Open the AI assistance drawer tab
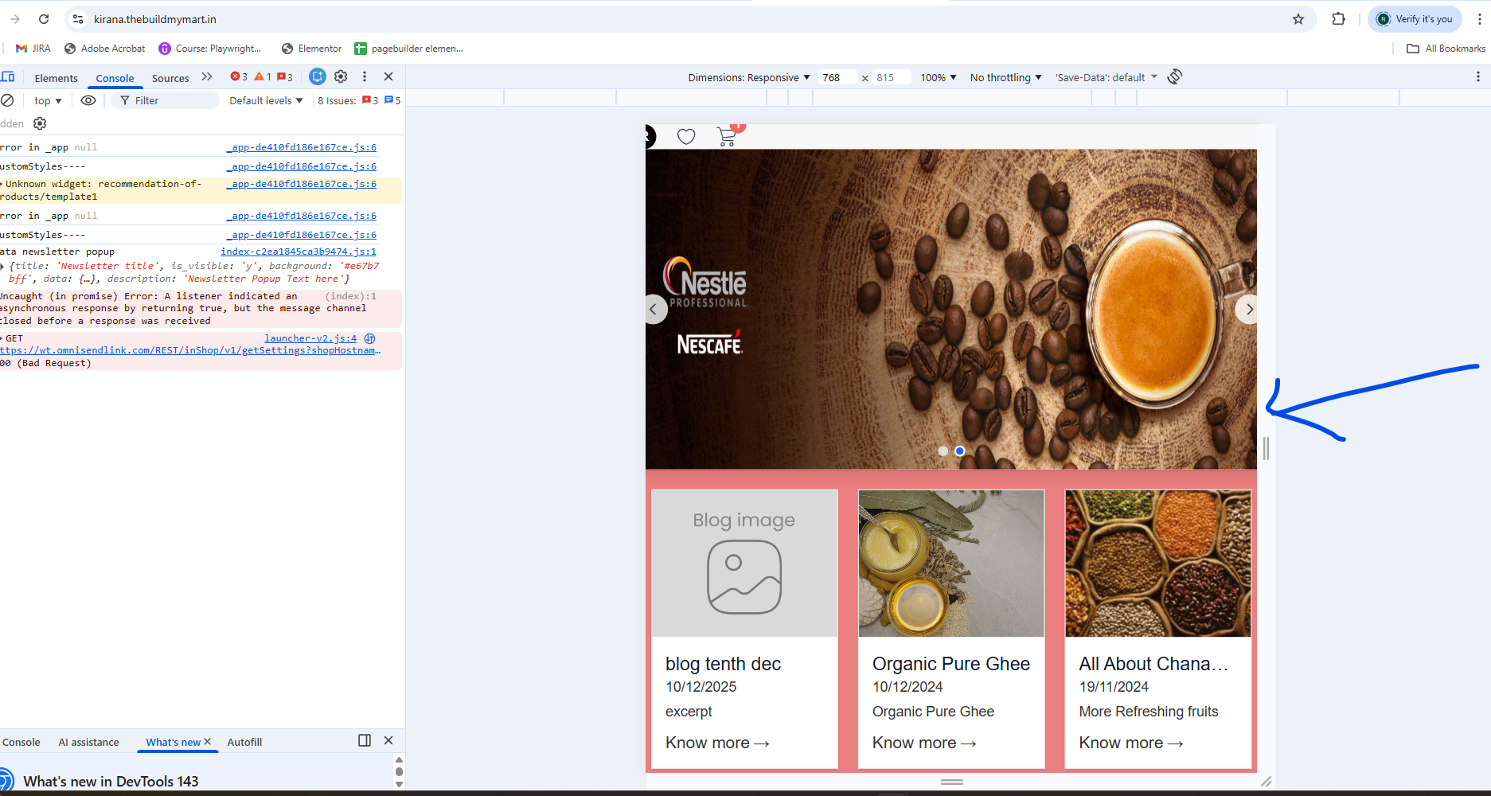 pyautogui.click(x=88, y=742)
